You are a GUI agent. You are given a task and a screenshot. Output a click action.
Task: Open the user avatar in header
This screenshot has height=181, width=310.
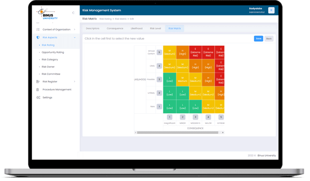[x=271, y=10]
